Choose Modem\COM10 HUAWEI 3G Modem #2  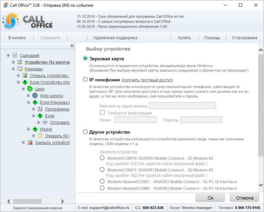point(102,158)
